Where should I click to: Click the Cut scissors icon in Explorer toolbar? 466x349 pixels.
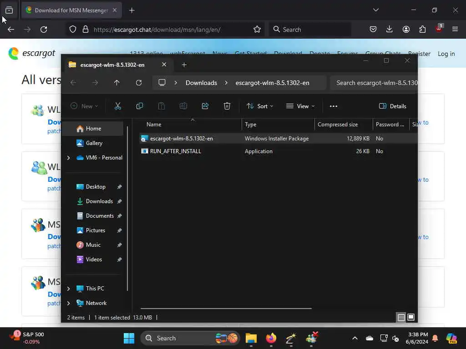click(118, 106)
